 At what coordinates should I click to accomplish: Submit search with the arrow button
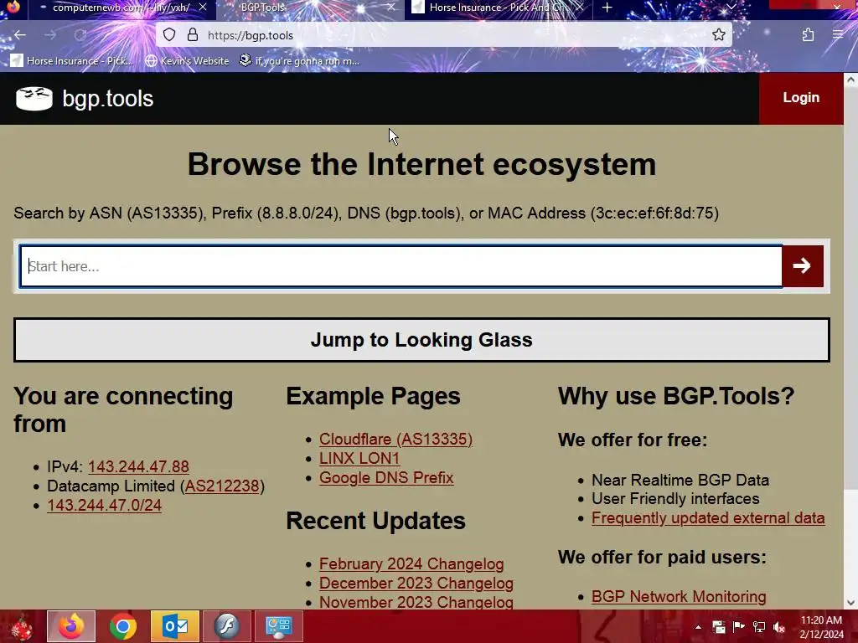[802, 266]
